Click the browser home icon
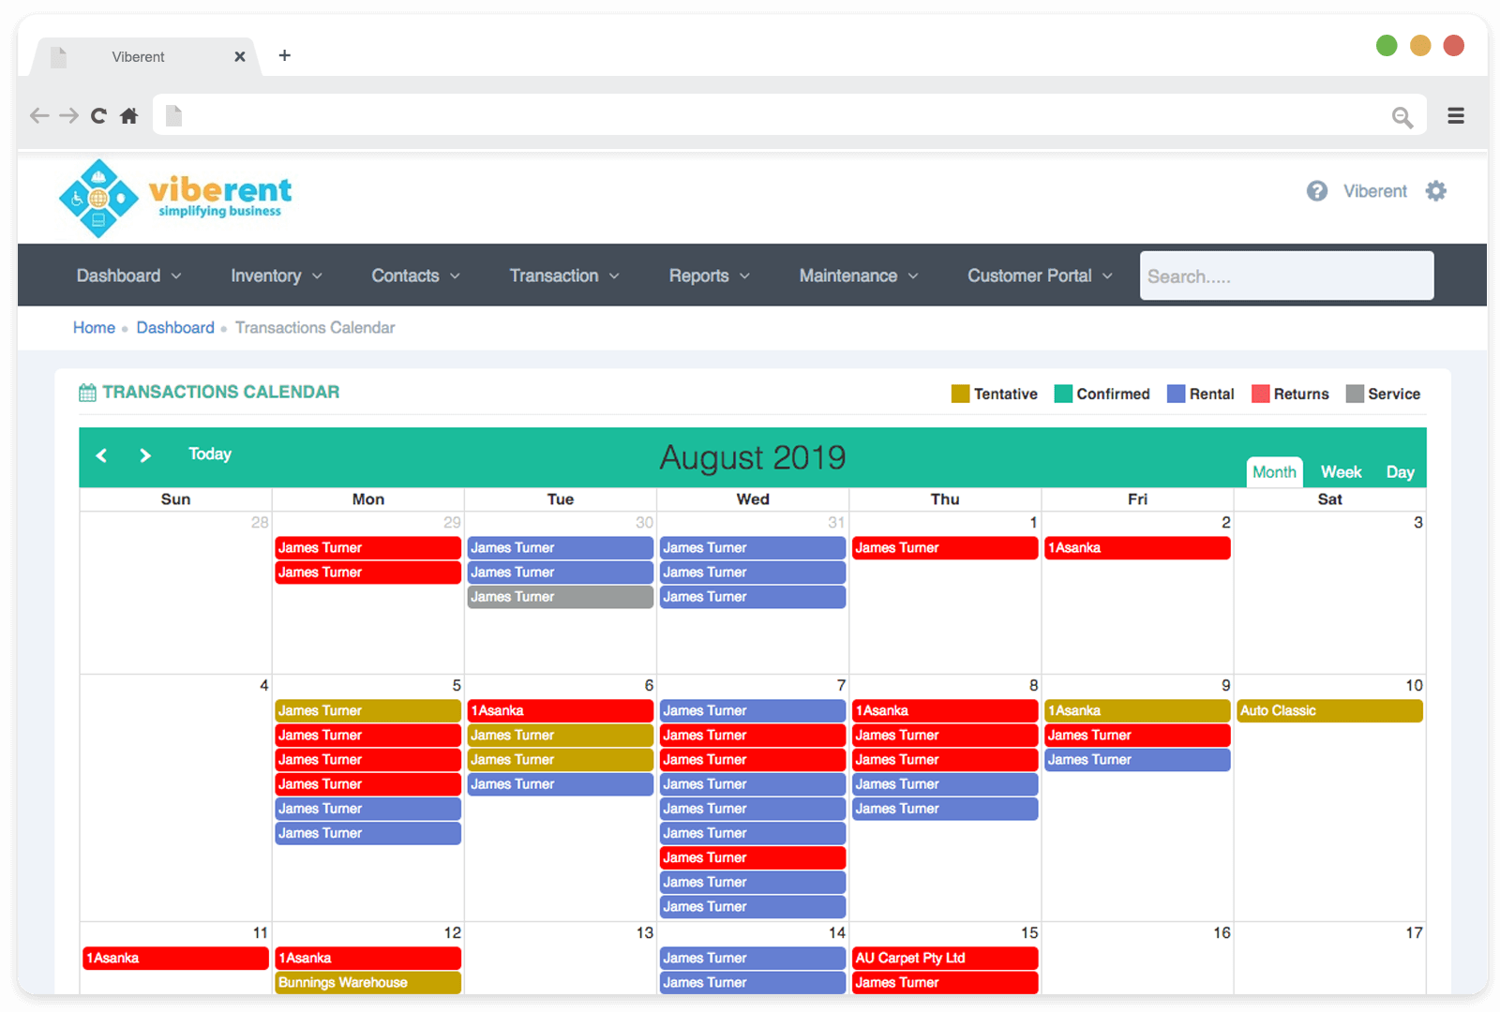The width and height of the screenshot is (1500, 1012). tap(129, 116)
